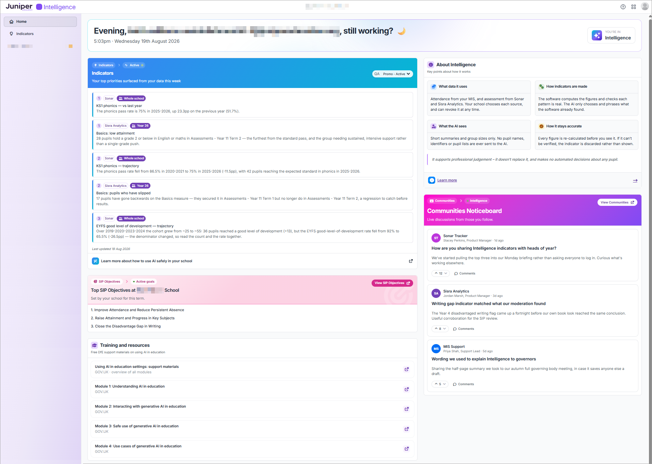Open comments on Writing gap indicator post
The image size is (652, 464).
(463, 329)
